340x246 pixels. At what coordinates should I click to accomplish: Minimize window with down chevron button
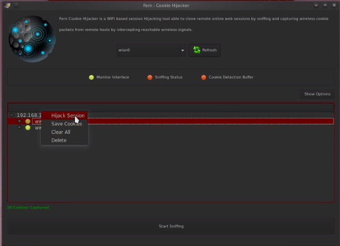(316, 5)
